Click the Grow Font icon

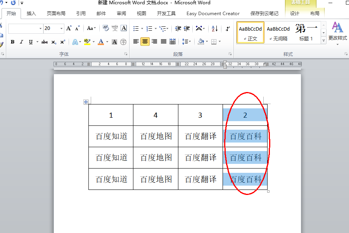69,28
